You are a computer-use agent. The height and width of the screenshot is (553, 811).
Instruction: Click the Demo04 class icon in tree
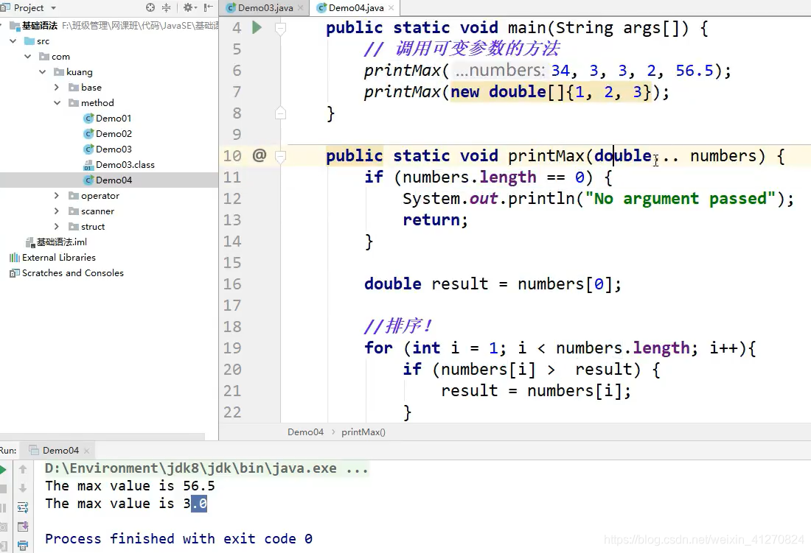pyautogui.click(x=88, y=180)
